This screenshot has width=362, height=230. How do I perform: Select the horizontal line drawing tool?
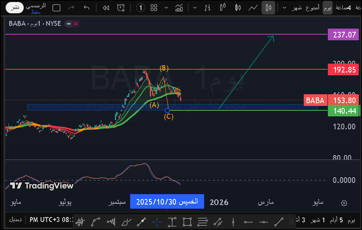tap(264, 222)
